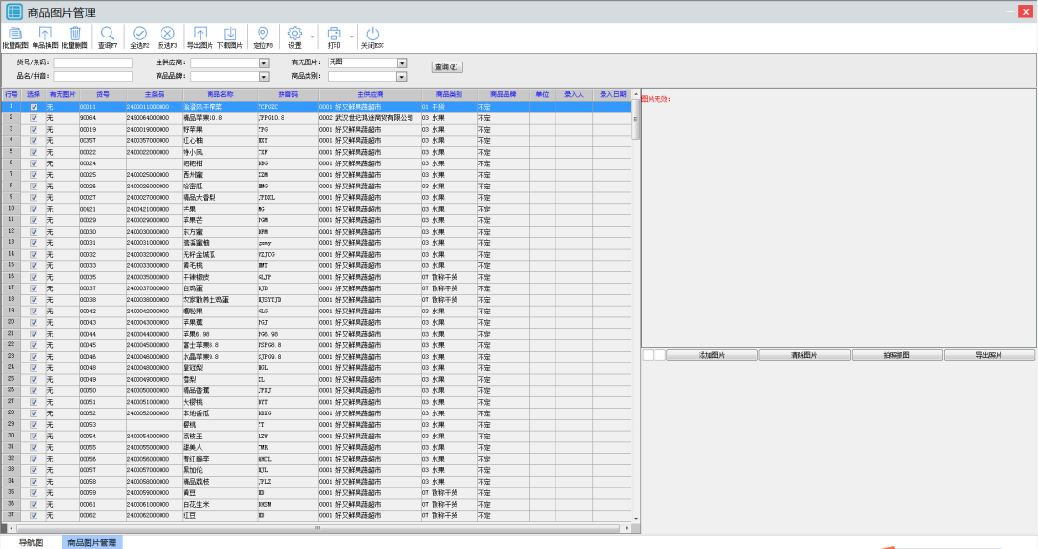
Task: Expand the 有无图片 dropdown showing 无图
Action: tap(402, 63)
